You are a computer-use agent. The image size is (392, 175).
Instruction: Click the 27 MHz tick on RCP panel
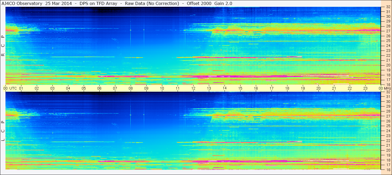(x=388, y=31)
